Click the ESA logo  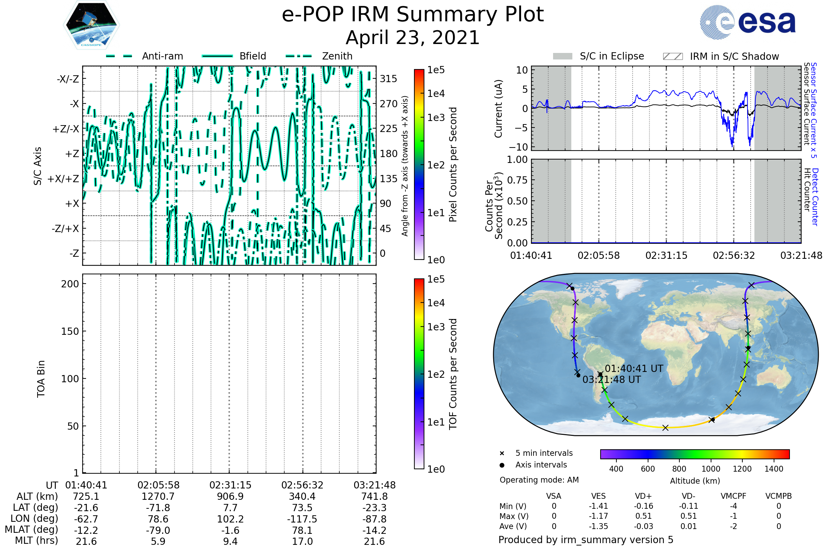point(747,22)
